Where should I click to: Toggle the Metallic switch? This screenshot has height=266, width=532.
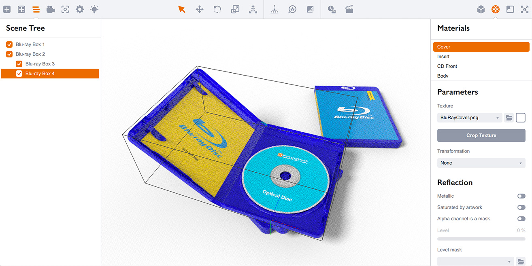coord(521,196)
